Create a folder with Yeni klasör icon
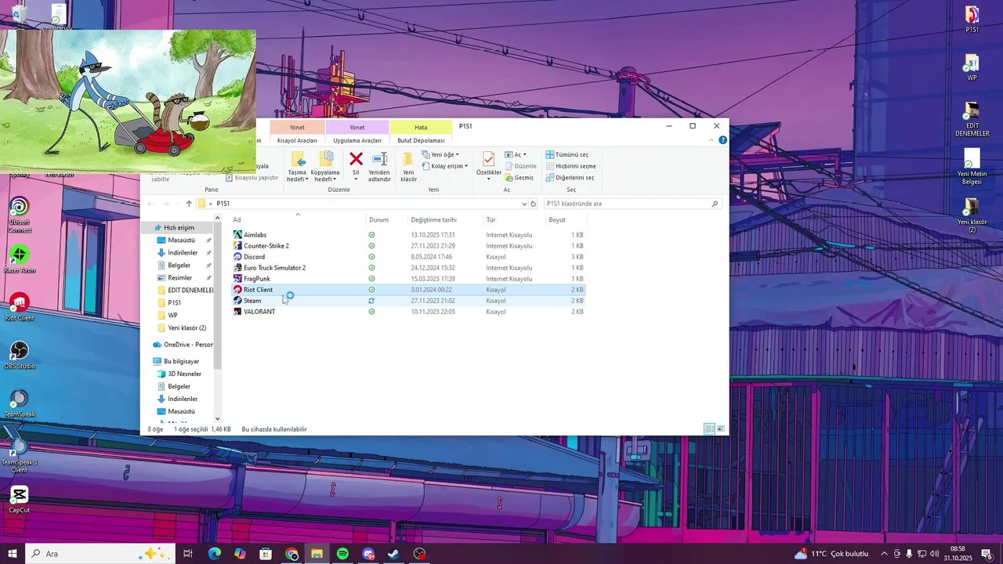Screen dimensions: 1003x564 tap(408, 159)
